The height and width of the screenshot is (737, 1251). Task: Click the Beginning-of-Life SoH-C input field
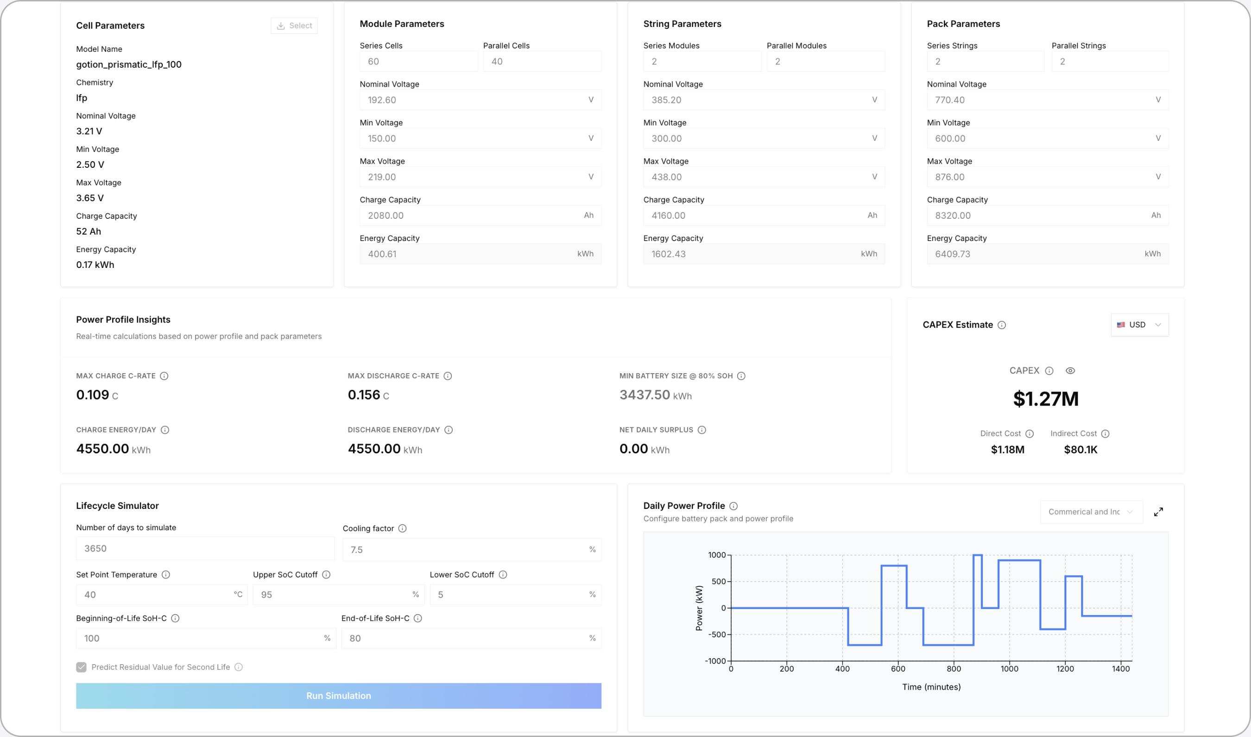(x=206, y=638)
